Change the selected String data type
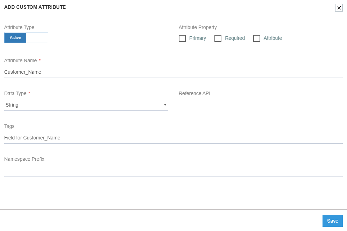The height and width of the screenshot is (231, 347). pyautogui.click(x=86, y=105)
